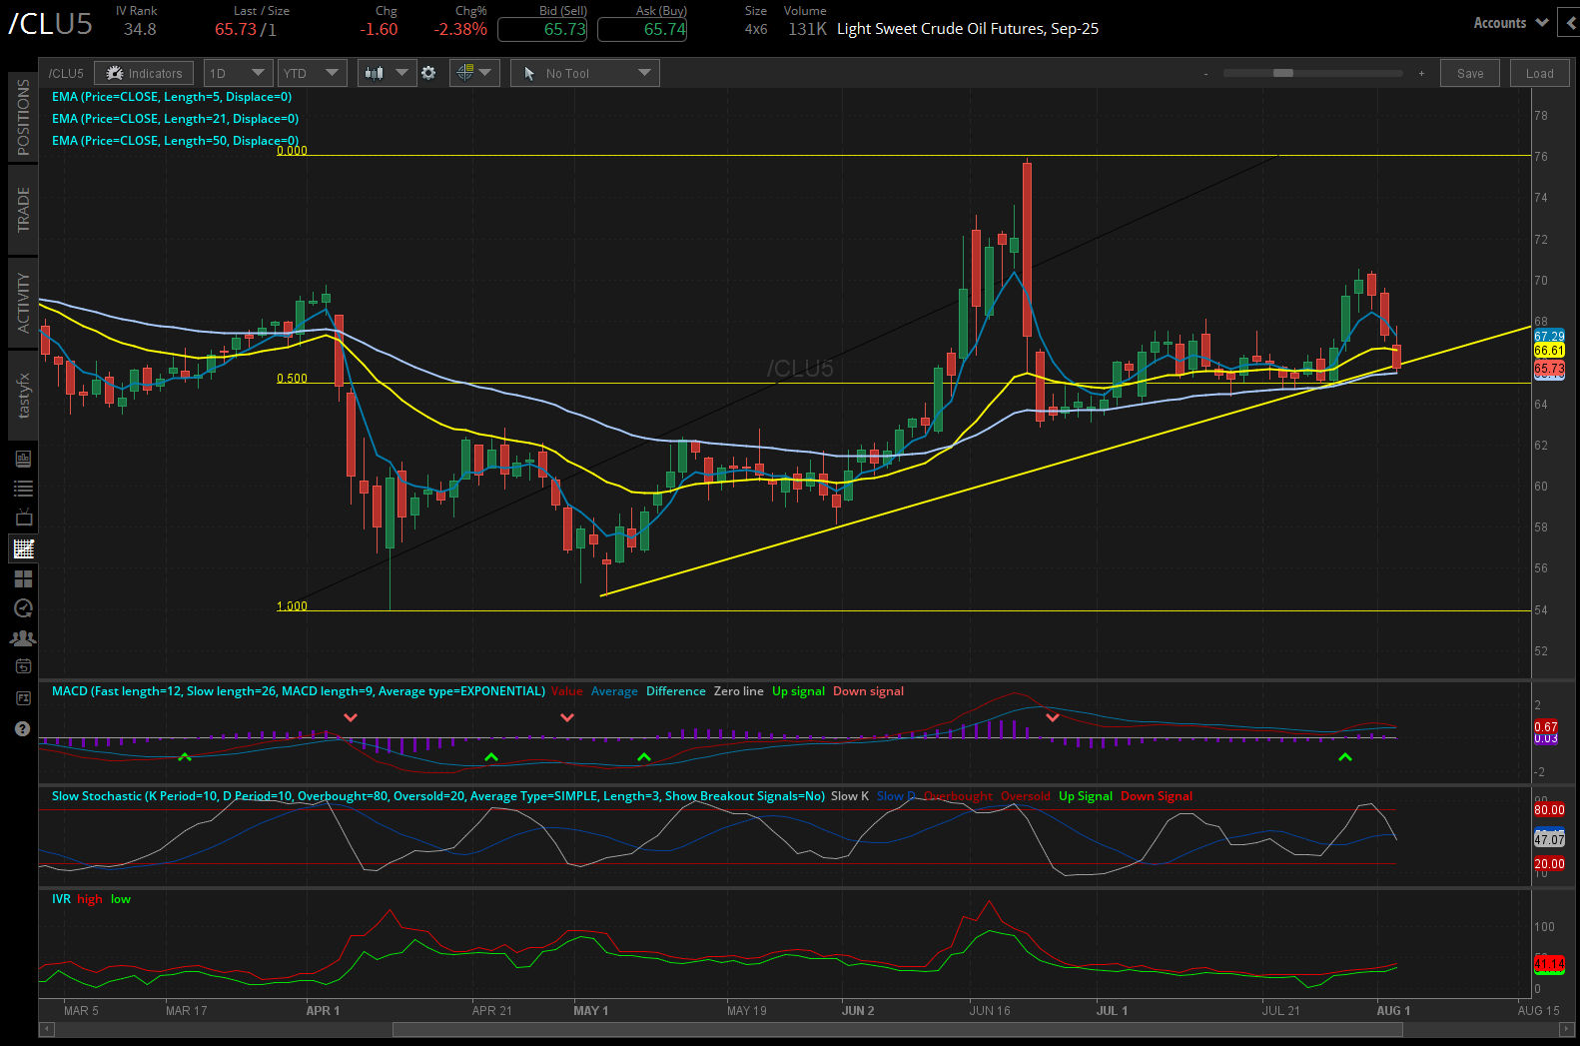Click the EMA Length=50 study label

(x=175, y=141)
